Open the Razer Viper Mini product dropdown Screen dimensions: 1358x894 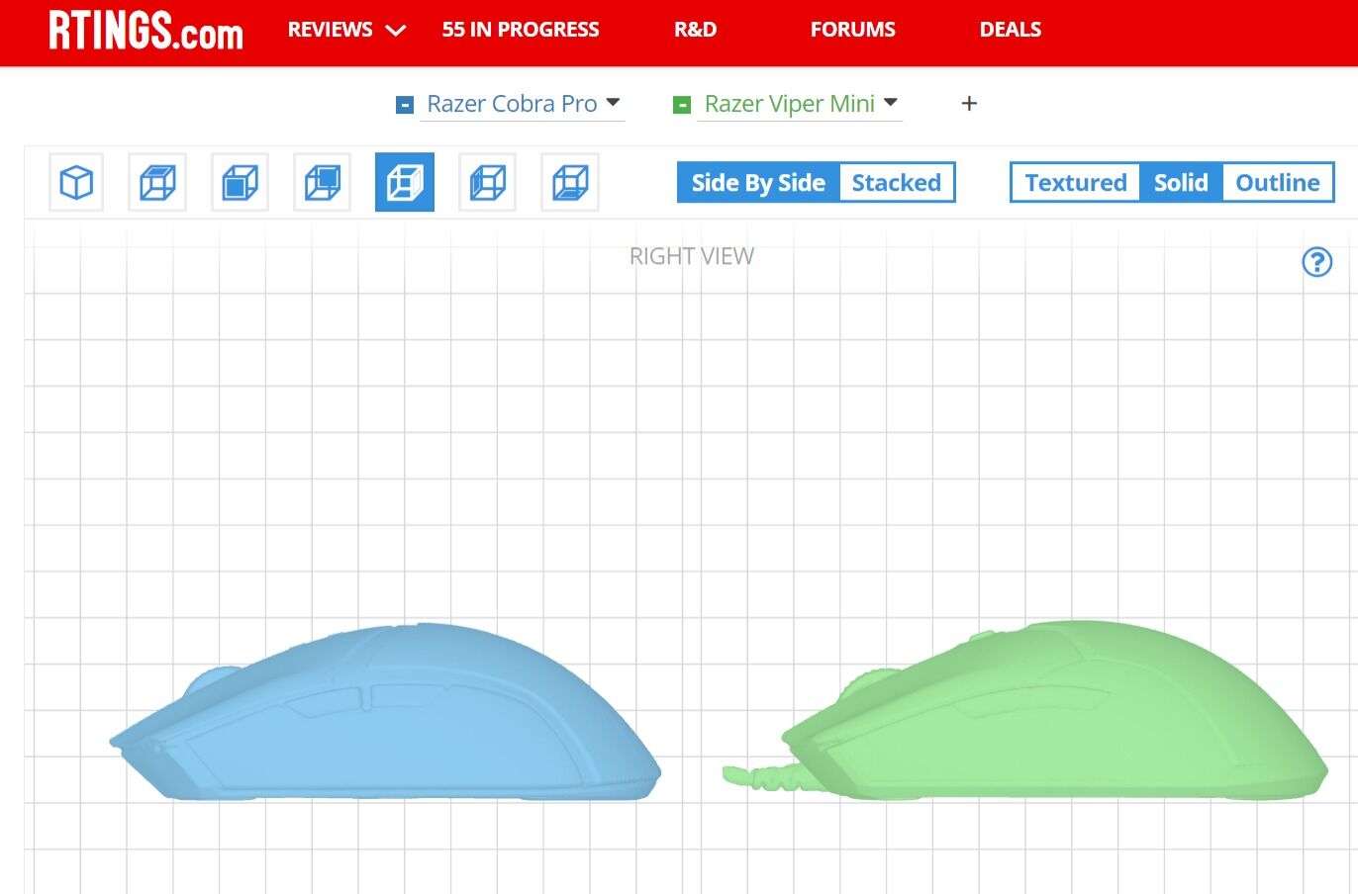[x=800, y=104]
